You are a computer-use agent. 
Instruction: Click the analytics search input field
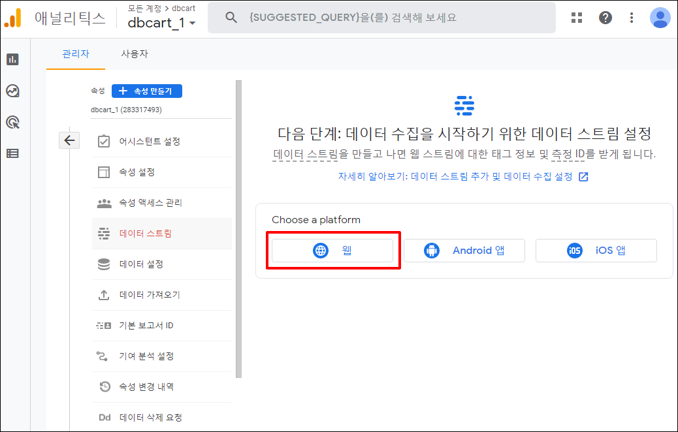392,18
